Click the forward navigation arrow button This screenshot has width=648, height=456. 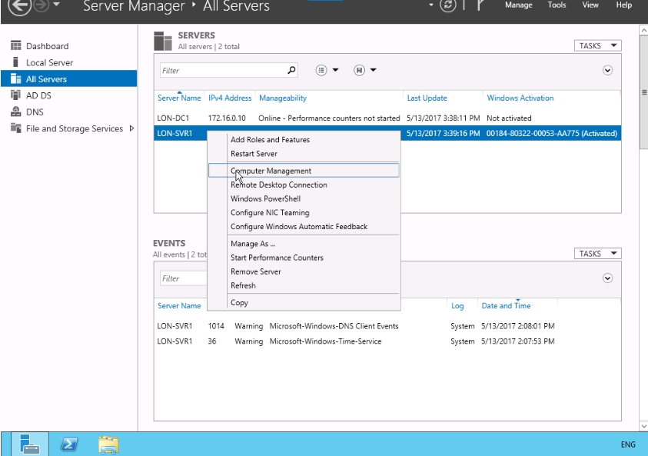point(42,5)
